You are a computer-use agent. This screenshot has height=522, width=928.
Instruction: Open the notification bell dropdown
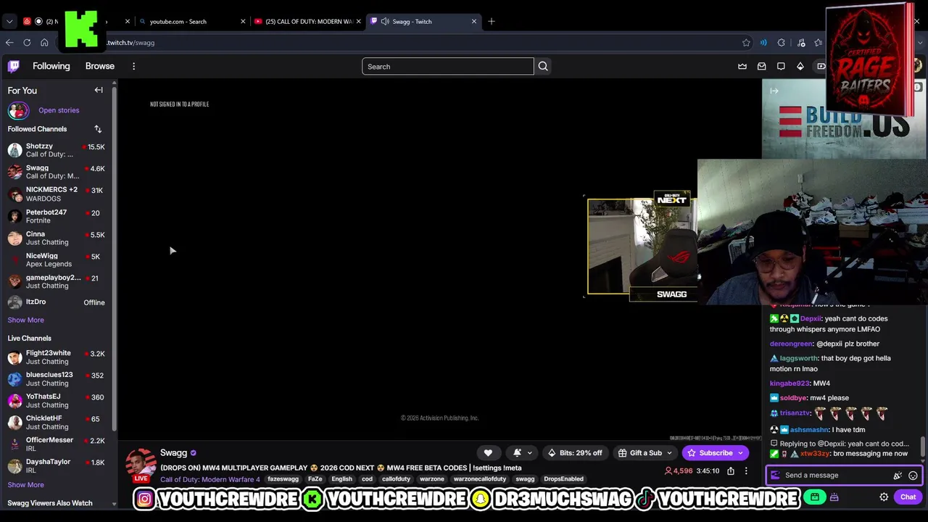pos(523,452)
